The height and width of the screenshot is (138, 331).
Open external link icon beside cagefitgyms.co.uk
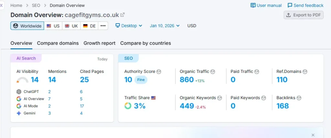click(x=123, y=15)
